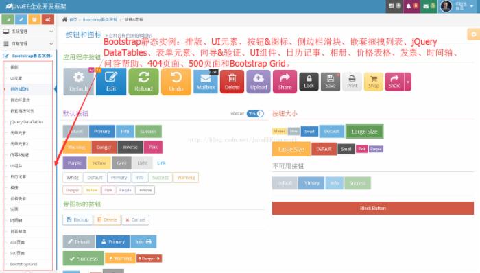Image resolution: width=480 pixels, height=273 pixels.
Task: Click the solid Purple button
Action: tap(75, 163)
